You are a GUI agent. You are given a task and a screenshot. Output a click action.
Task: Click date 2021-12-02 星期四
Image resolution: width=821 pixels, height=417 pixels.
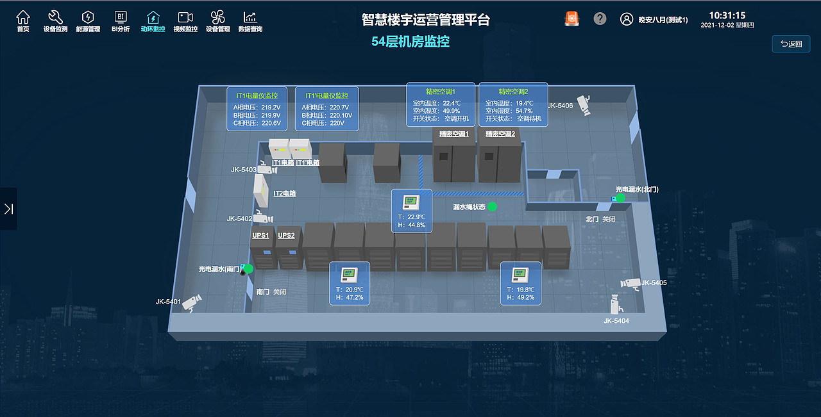click(x=727, y=26)
